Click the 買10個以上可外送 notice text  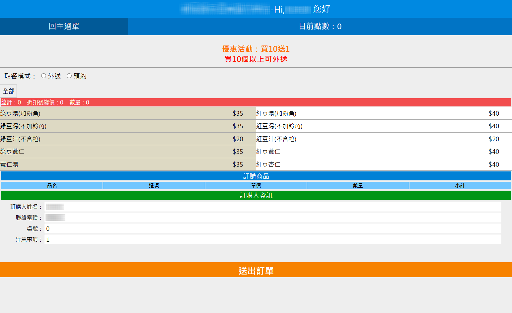point(256,59)
